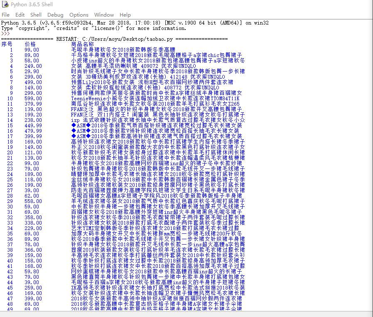Screen dimensions: 373x317
Task: Click row 4 UNIQLO 409072 product name
Action: [133, 66]
